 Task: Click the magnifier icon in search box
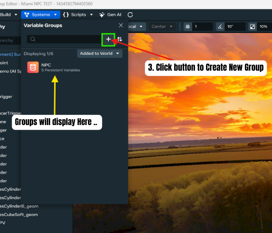pos(33,39)
